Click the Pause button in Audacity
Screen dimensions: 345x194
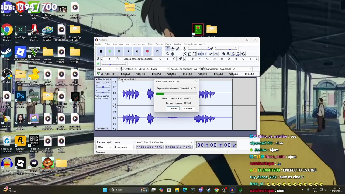coord(101,51)
